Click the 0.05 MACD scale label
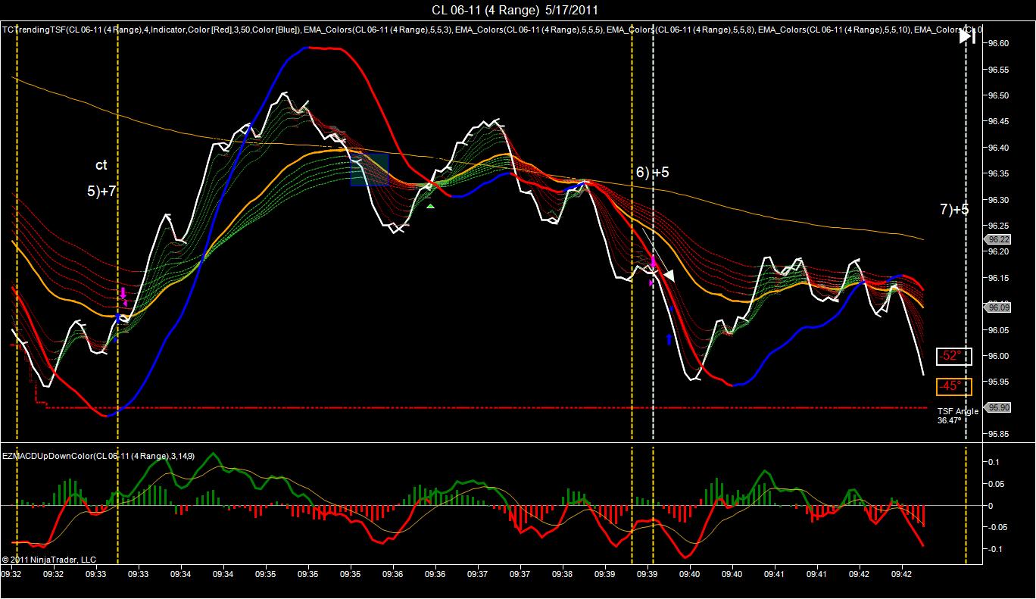The height and width of the screenshot is (599, 1036). pos(995,483)
